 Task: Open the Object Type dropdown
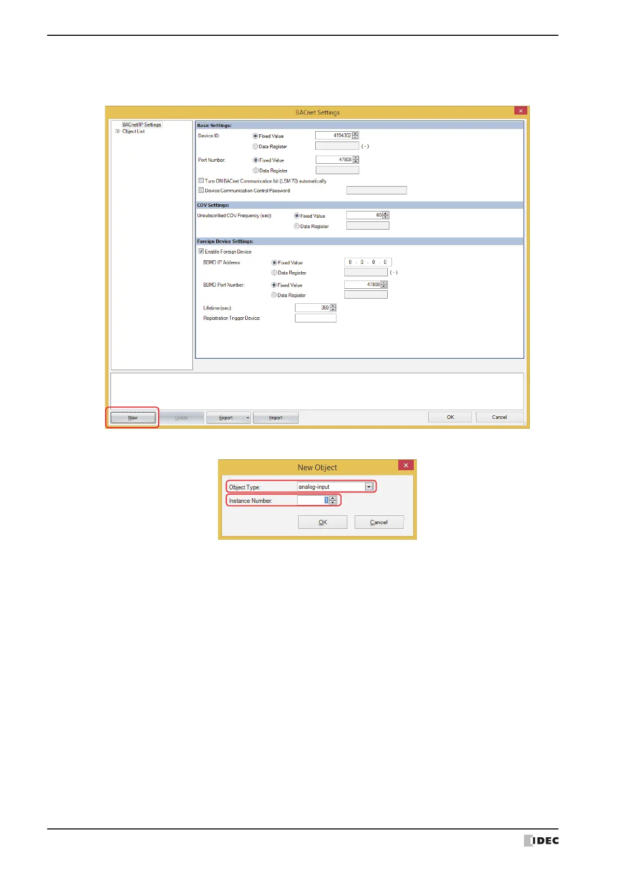[x=369, y=487]
